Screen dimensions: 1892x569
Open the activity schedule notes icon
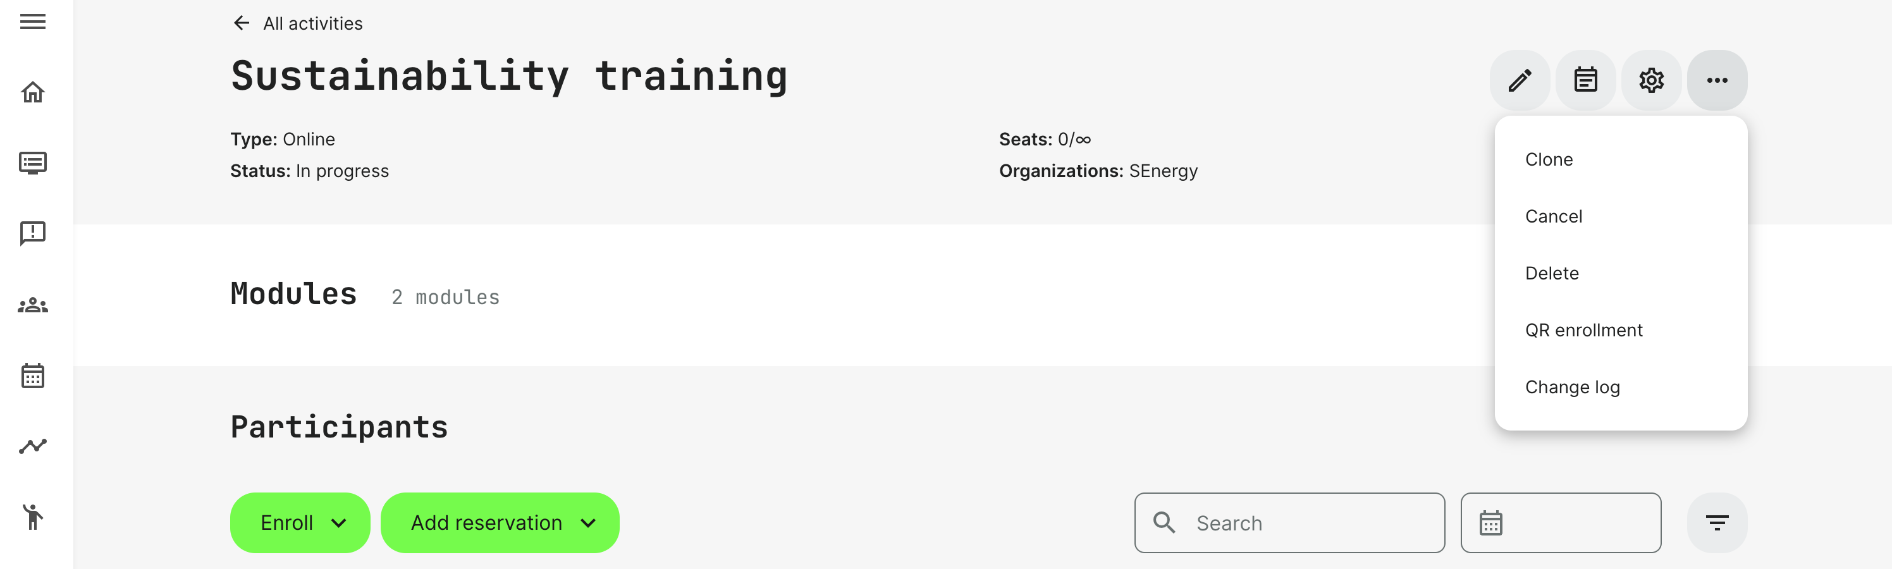click(x=1585, y=80)
